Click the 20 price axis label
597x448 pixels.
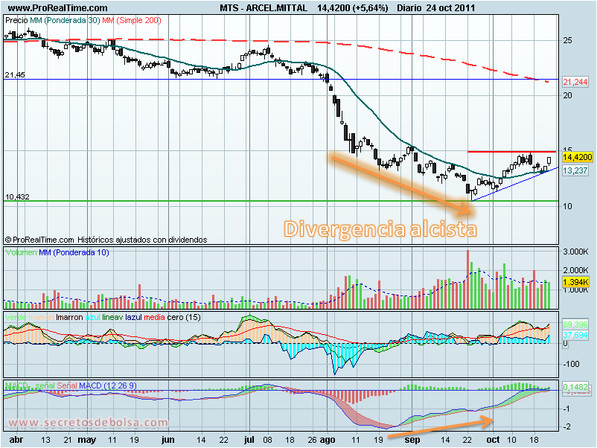coord(567,95)
